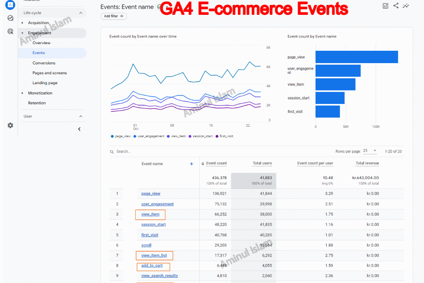Open the Rows per page dropdown

tap(370, 151)
